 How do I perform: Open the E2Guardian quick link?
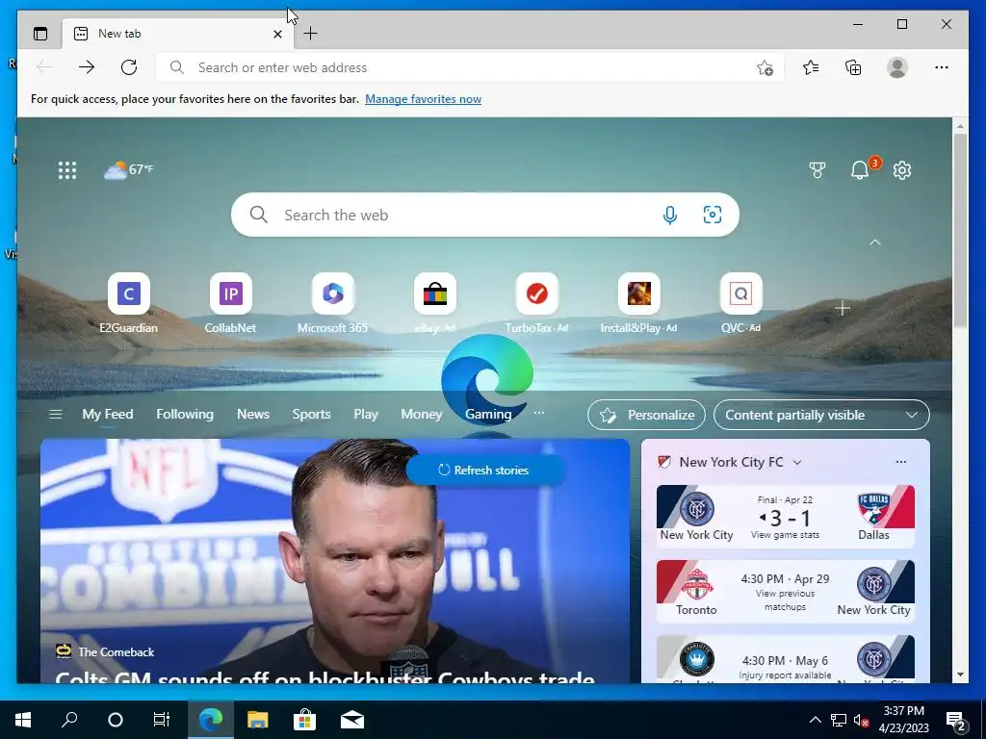129,303
